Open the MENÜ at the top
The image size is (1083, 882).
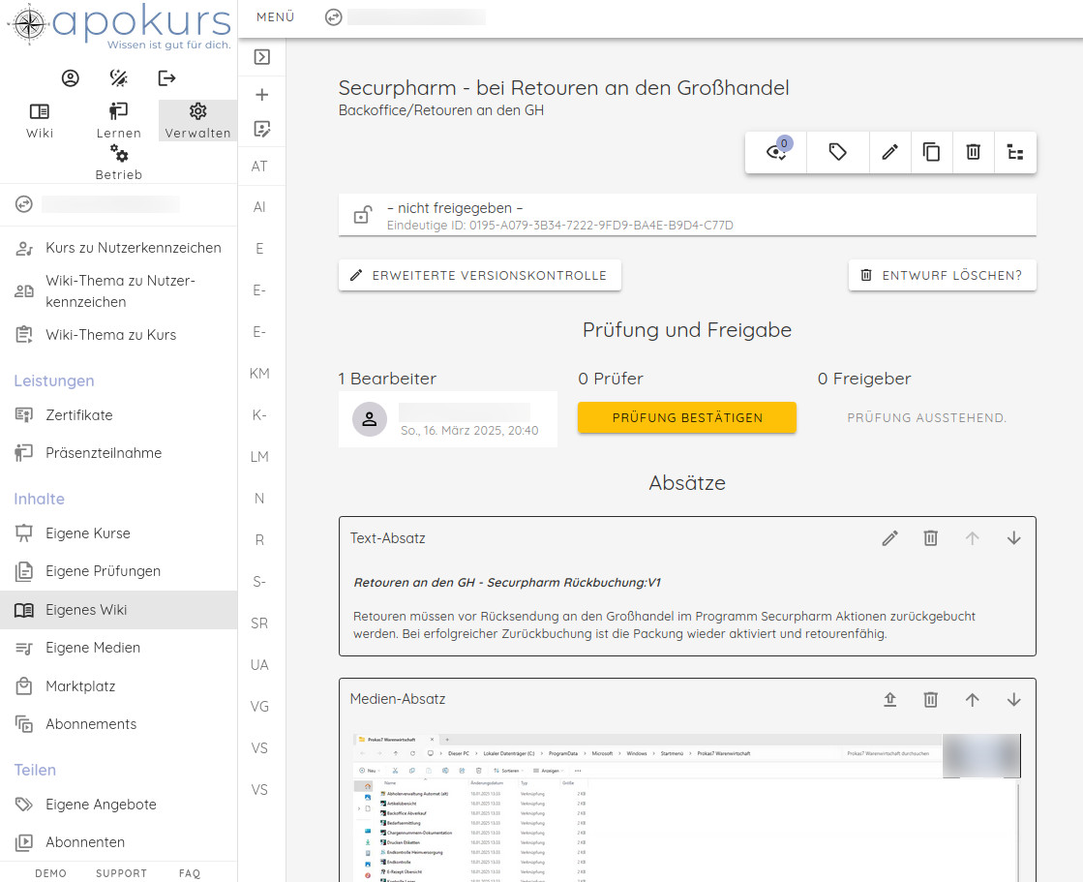(274, 16)
